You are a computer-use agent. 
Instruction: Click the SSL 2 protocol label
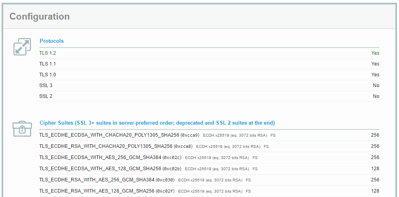[x=46, y=96]
